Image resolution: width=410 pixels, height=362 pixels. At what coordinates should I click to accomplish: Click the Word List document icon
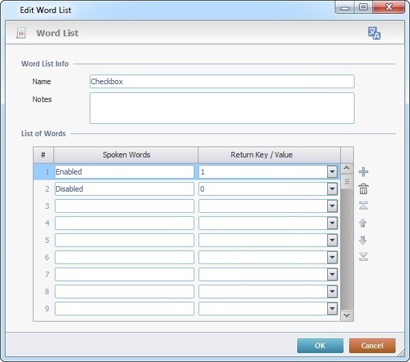pyautogui.click(x=21, y=34)
